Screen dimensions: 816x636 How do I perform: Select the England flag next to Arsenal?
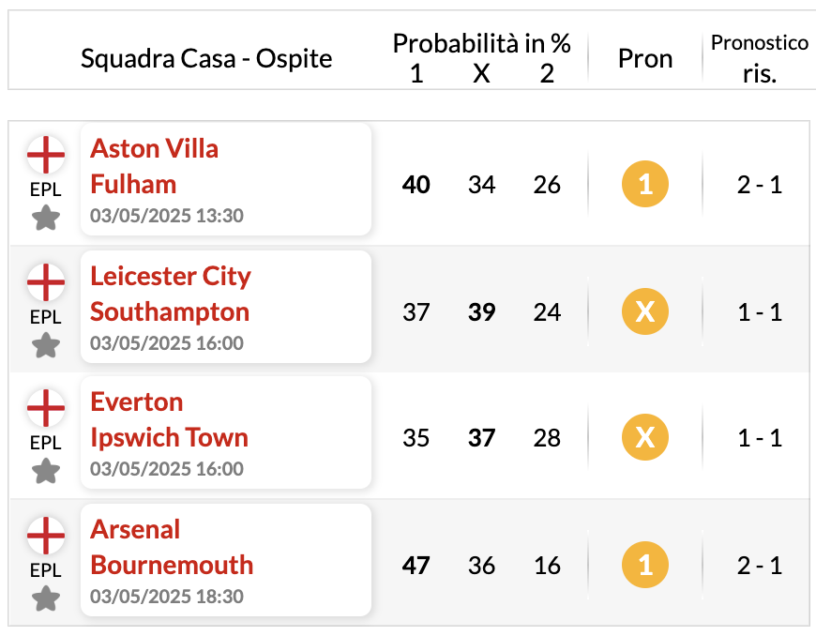click(x=46, y=536)
